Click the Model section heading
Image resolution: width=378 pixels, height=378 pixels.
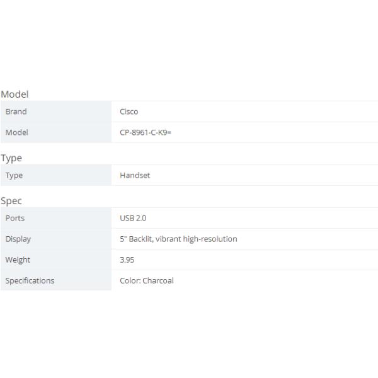pos(14,94)
